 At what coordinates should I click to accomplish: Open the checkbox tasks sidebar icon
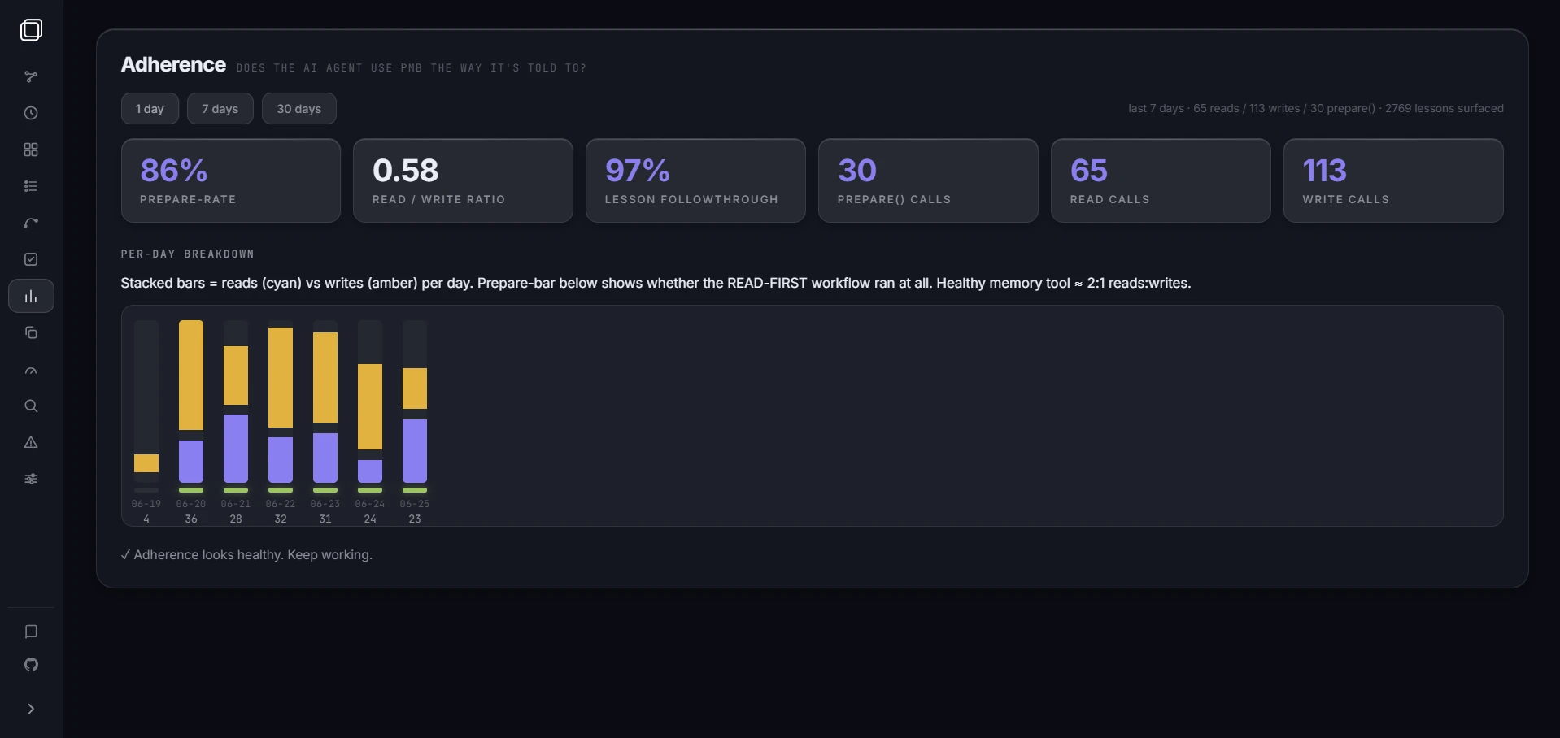pyautogui.click(x=31, y=259)
